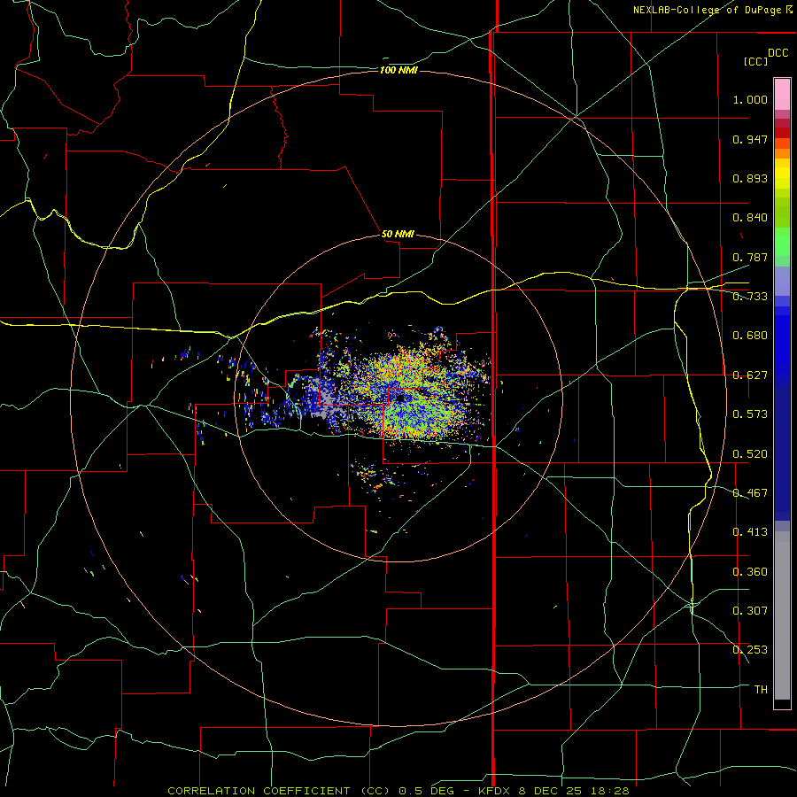Click the gray segment of the color scale
Image resolution: width=797 pixels, height=797 pixels.
point(782,615)
